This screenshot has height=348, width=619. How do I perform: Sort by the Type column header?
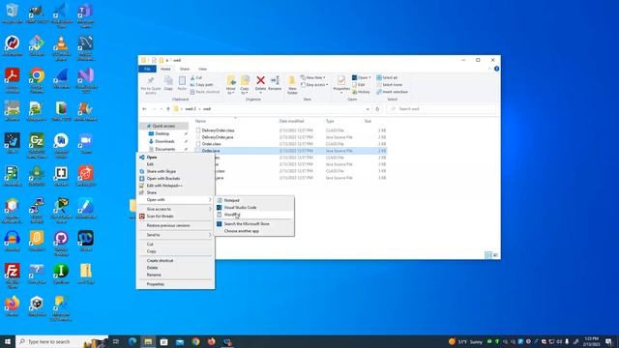tap(330, 121)
